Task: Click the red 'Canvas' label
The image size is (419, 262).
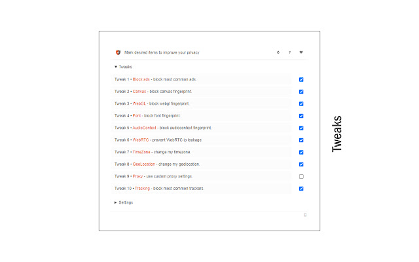Action: tap(139, 92)
